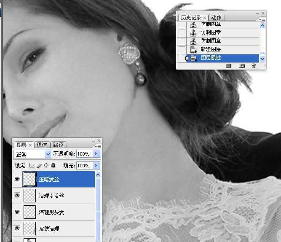Select the 历史记录 (History) tab

tap(191, 17)
